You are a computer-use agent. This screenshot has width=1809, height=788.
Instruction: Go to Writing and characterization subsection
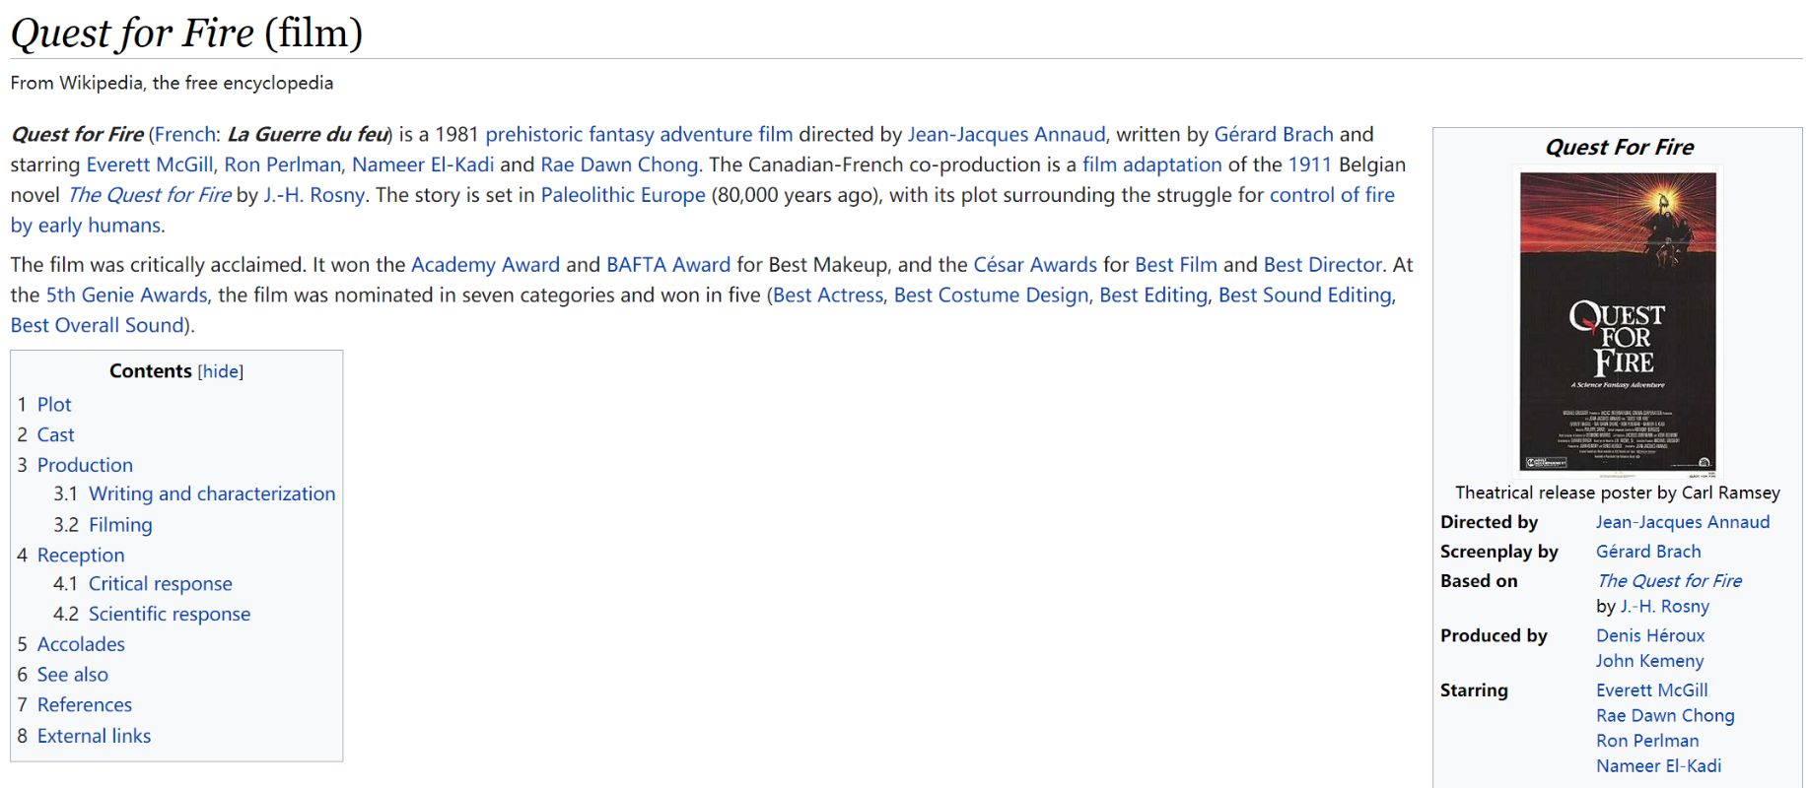[212, 493]
